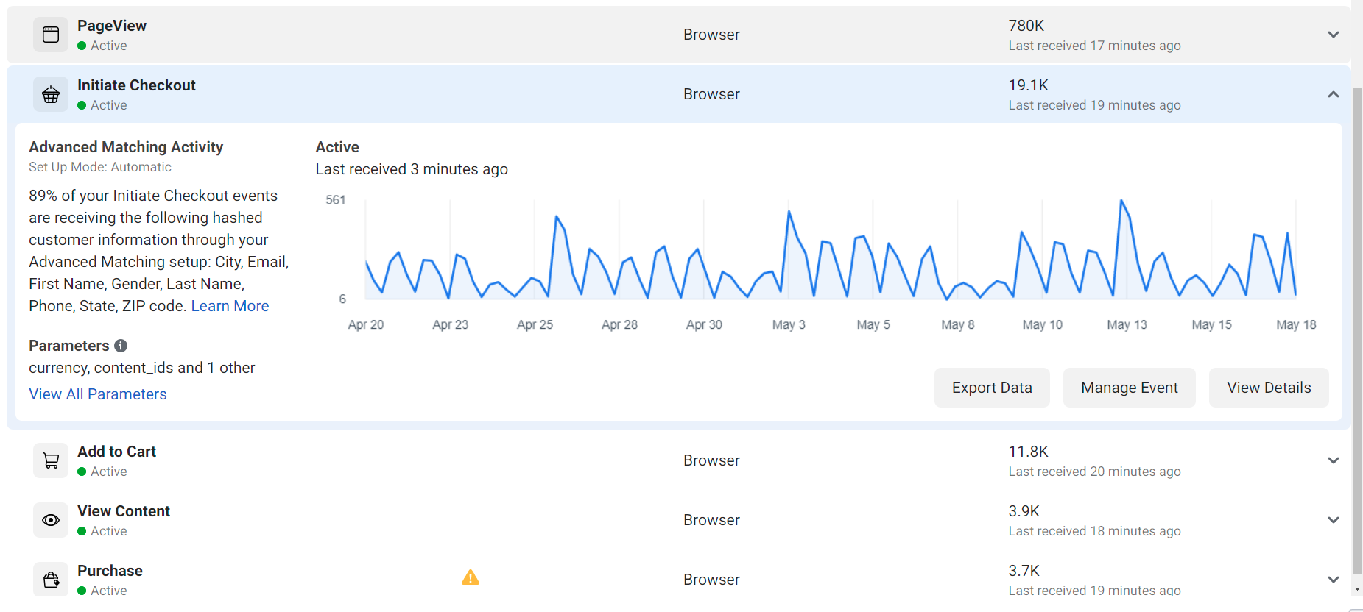
Task: Collapse the Initiate Checkout event row
Action: (1333, 94)
